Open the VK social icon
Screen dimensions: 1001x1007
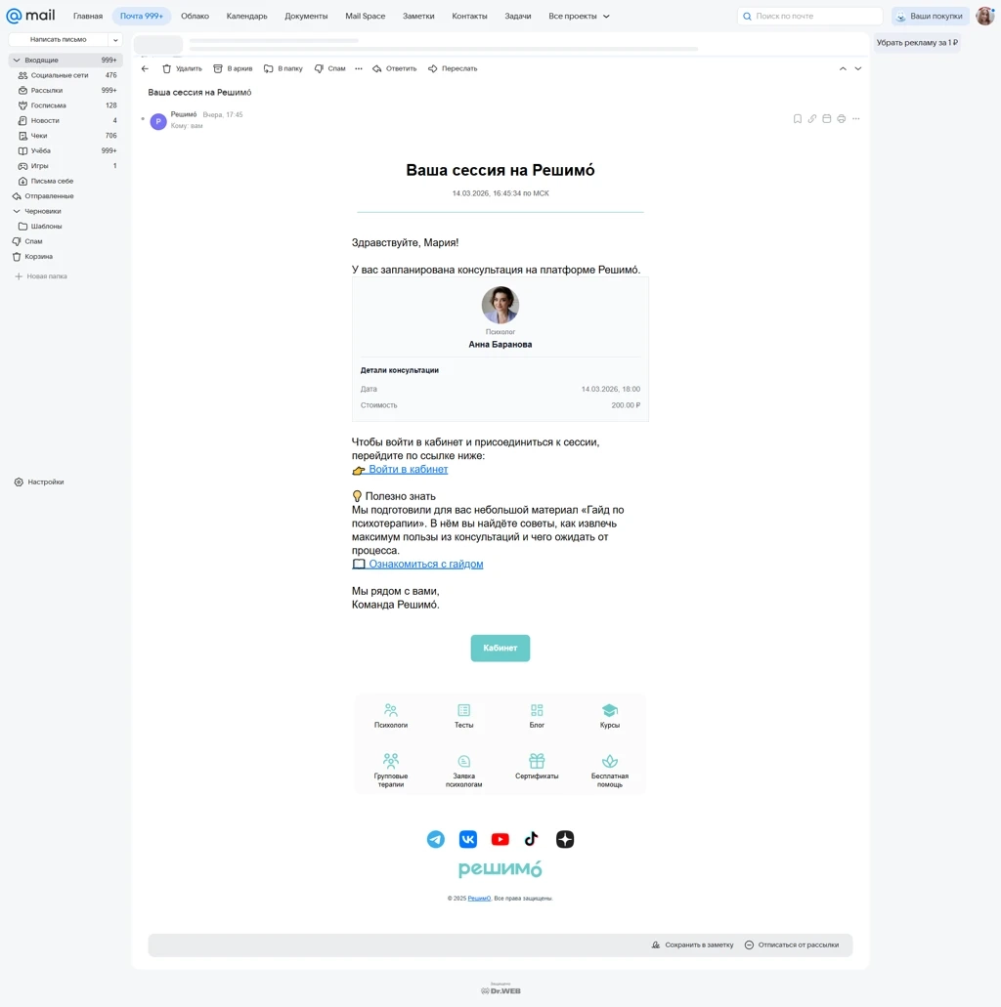468,839
